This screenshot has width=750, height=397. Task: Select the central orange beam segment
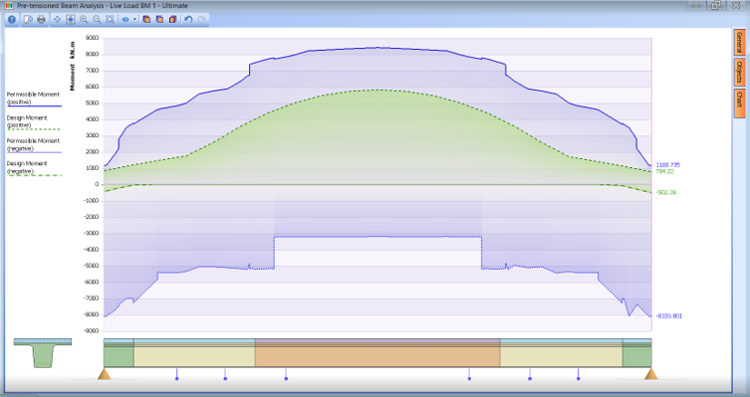point(377,353)
